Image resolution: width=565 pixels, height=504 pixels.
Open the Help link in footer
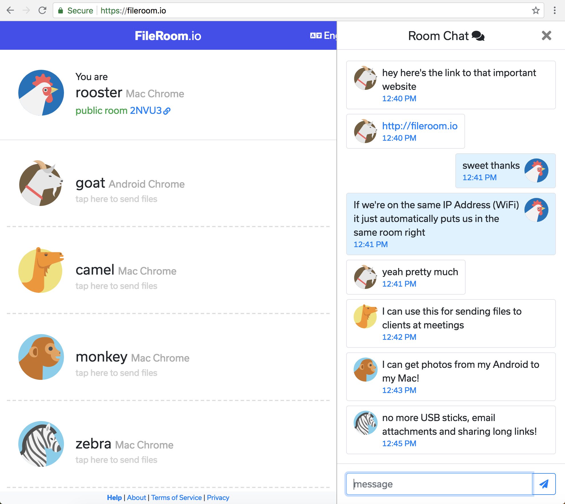(114, 498)
